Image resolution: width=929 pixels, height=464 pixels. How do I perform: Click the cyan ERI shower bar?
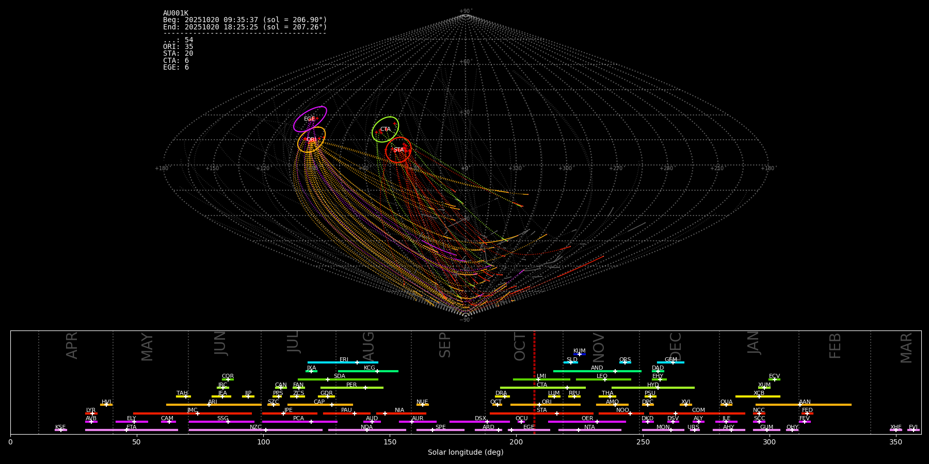[x=343, y=362]
